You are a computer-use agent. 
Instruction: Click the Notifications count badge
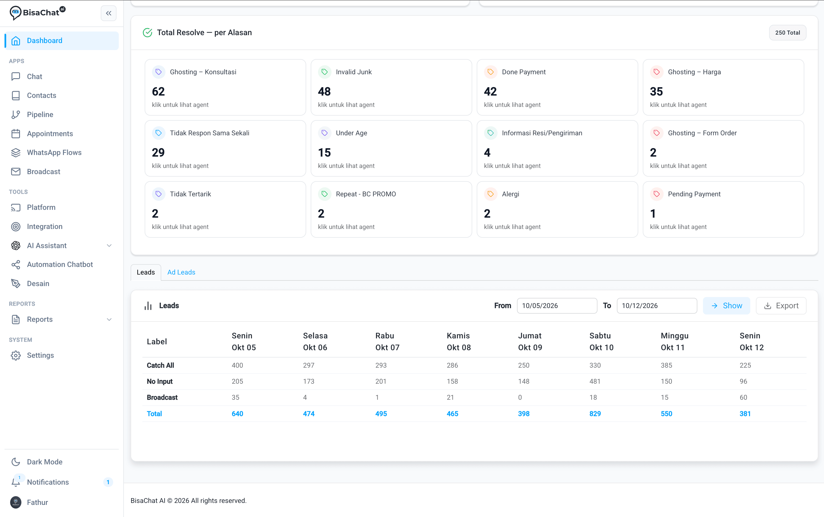click(x=108, y=482)
